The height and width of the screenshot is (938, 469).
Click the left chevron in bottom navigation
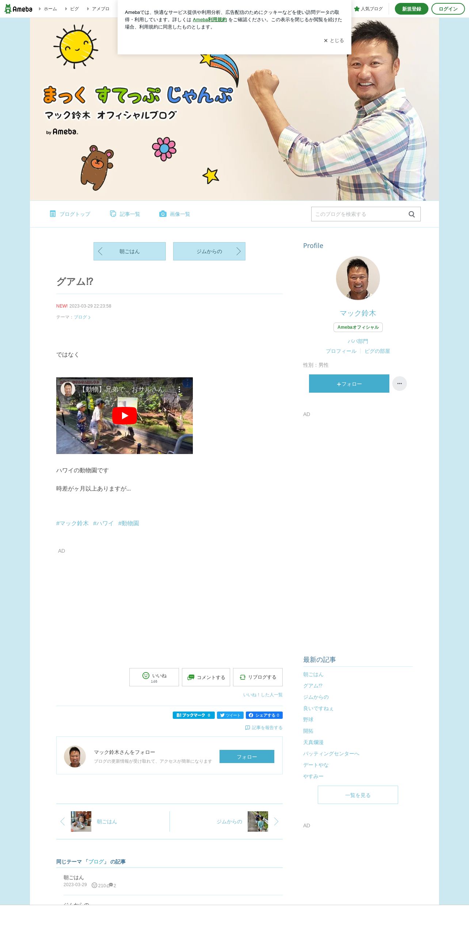click(x=62, y=821)
